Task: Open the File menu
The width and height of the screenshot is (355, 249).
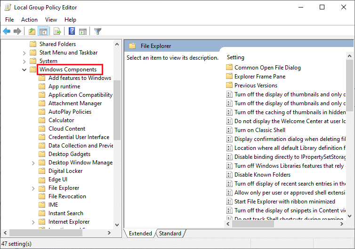Action: tap(9, 20)
